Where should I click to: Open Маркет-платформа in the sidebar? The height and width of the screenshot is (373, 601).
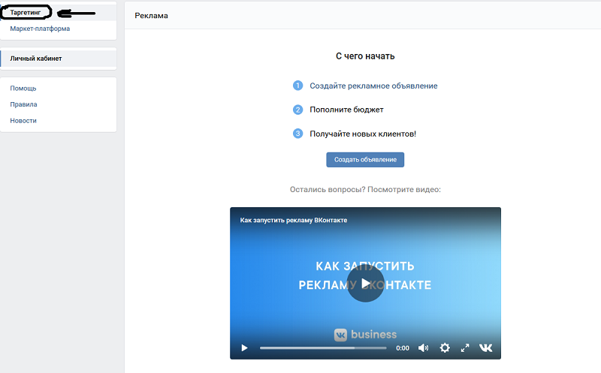[x=40, y=29]
